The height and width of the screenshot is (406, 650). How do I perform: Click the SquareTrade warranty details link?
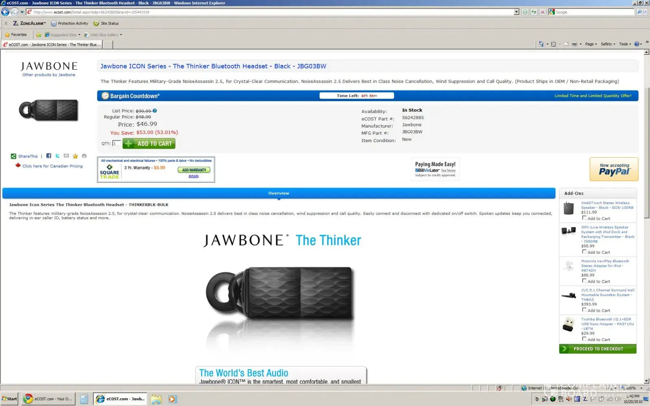(x=193, y=176)
